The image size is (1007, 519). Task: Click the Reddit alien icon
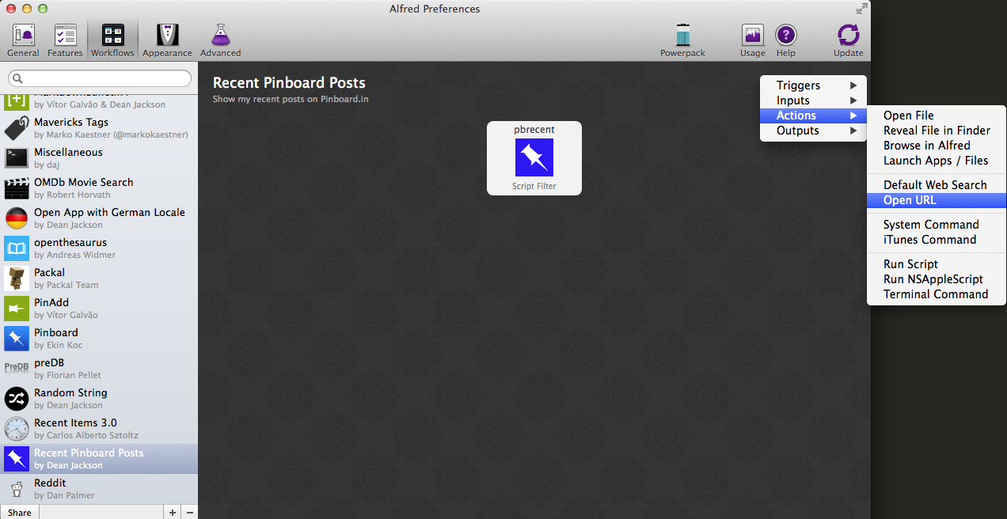point(17,489)
